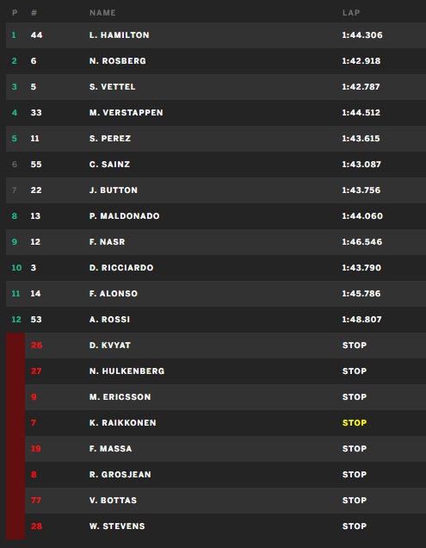Viewport: 426px width, 548px height.
Task: Click the STOP status for N. Hulkenberg
Action: pos(355,371)
